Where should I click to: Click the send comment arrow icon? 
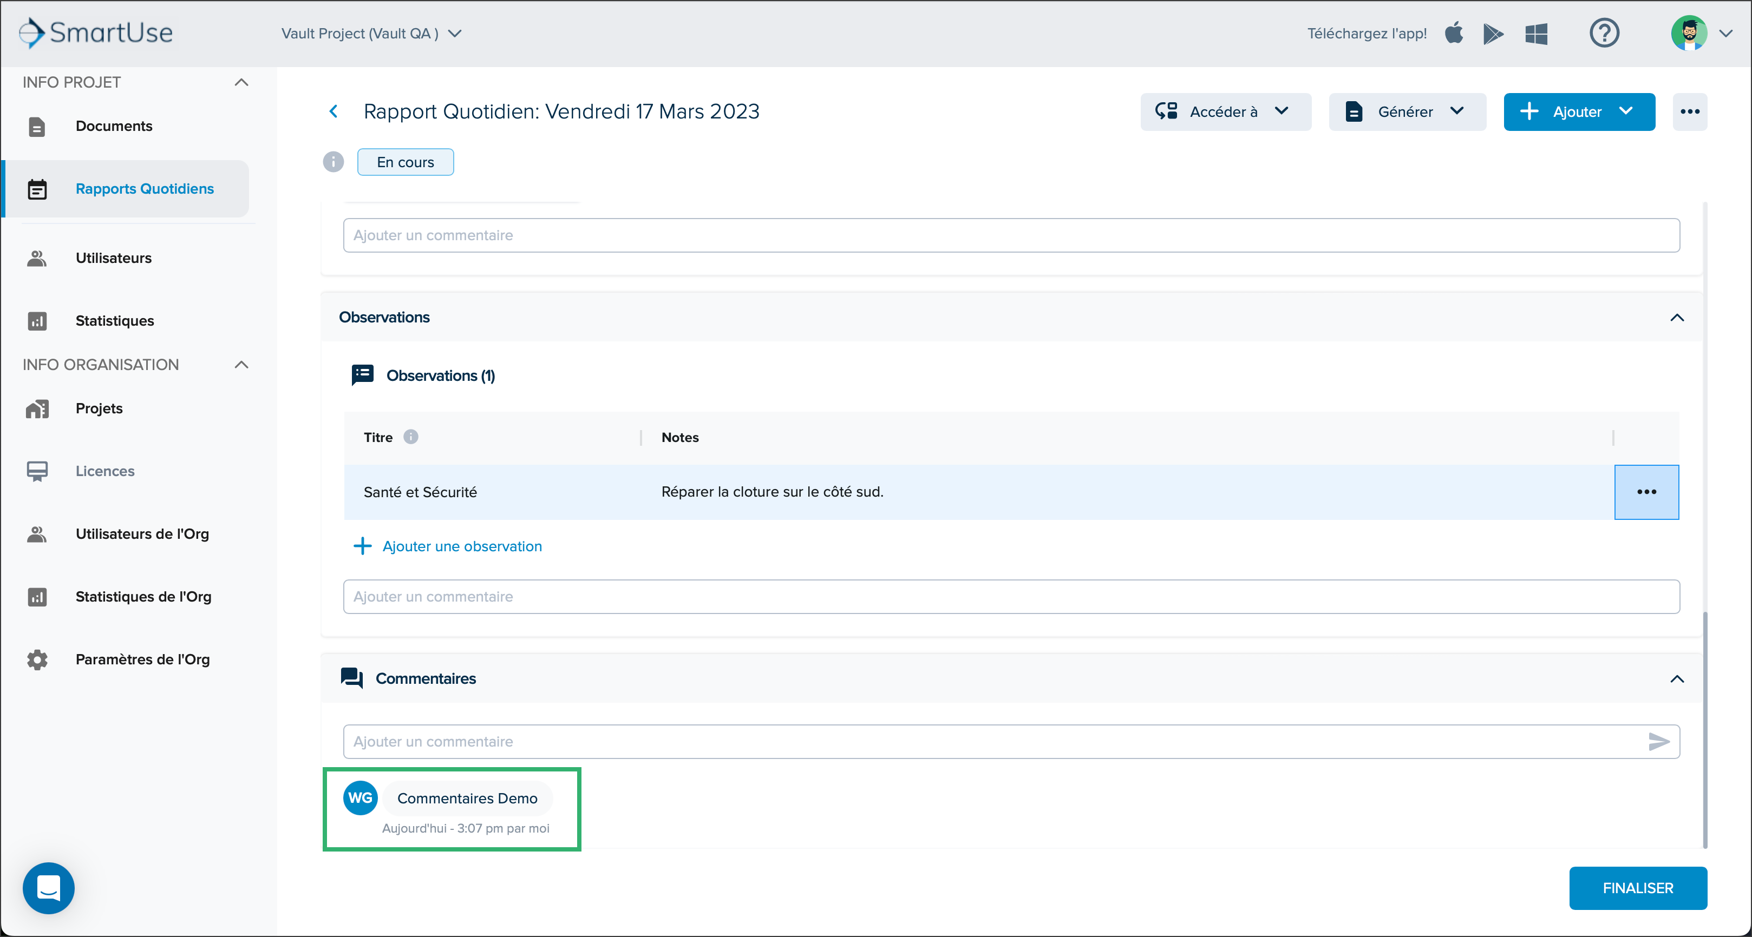[x=1659, y=741]
